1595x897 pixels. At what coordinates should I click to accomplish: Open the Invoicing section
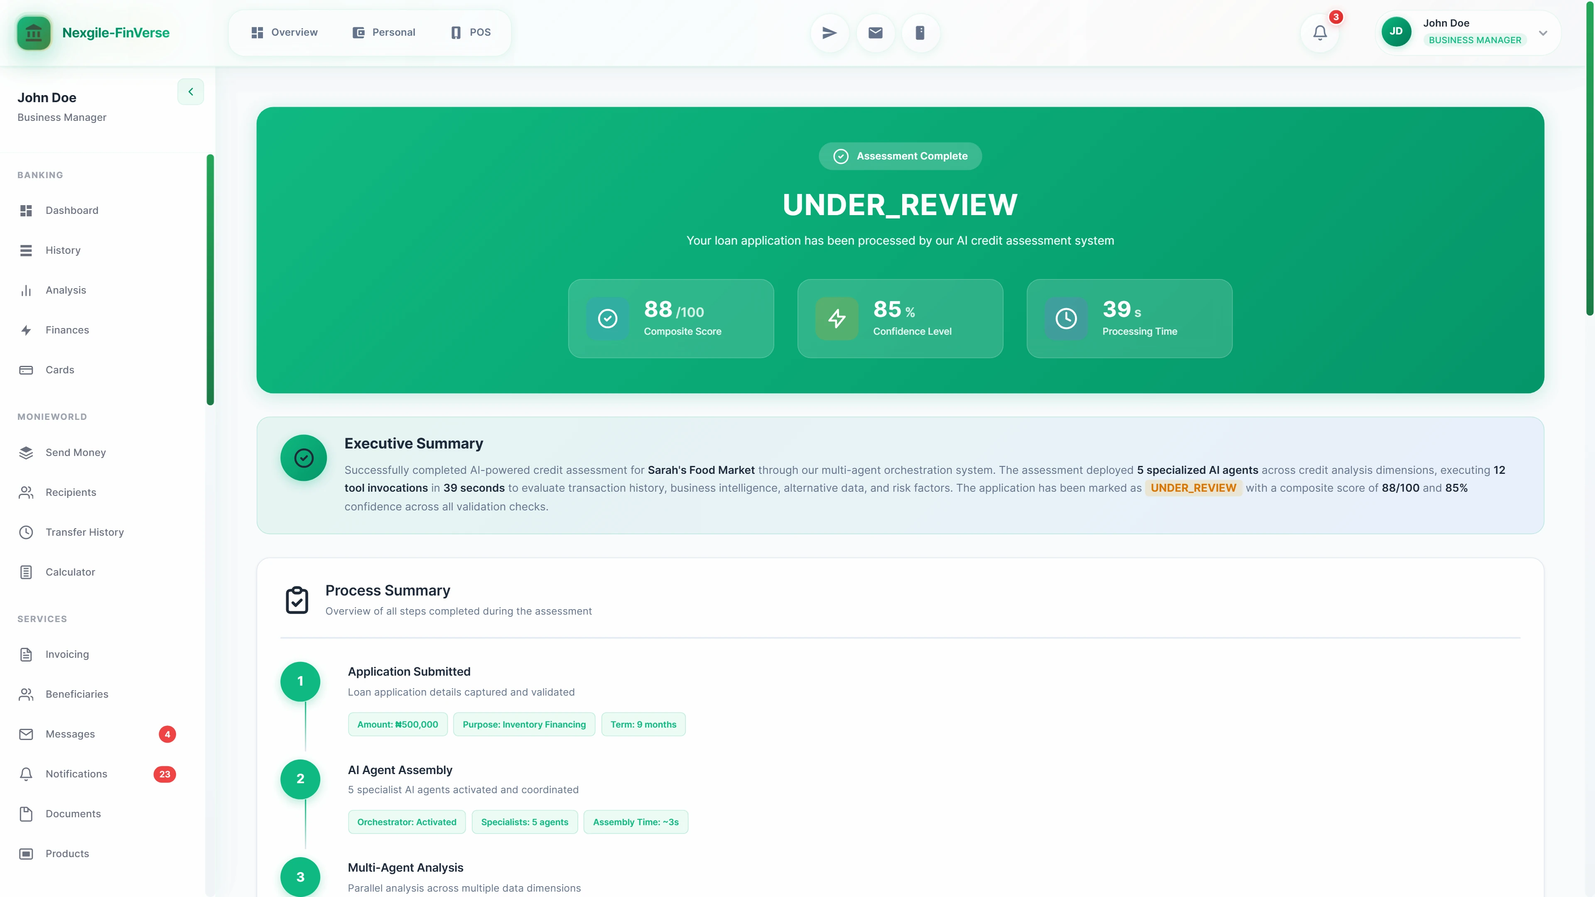tap(66, 654)
